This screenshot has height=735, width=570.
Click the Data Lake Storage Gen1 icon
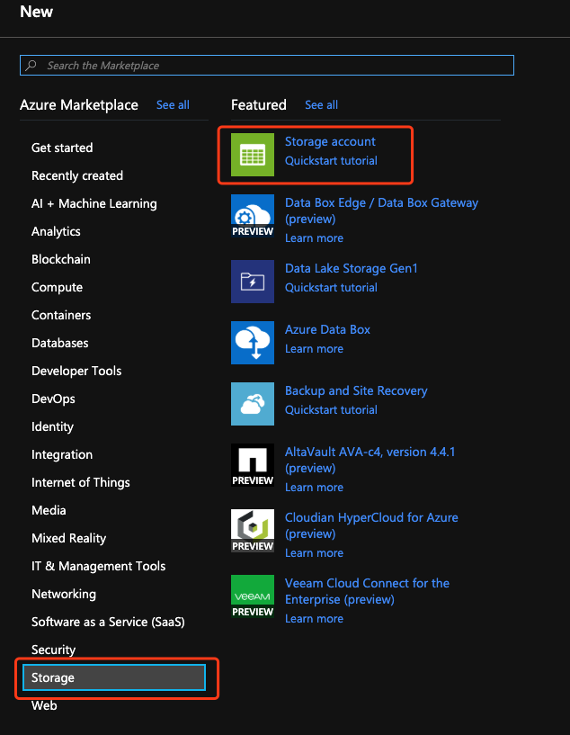point(253,282)
